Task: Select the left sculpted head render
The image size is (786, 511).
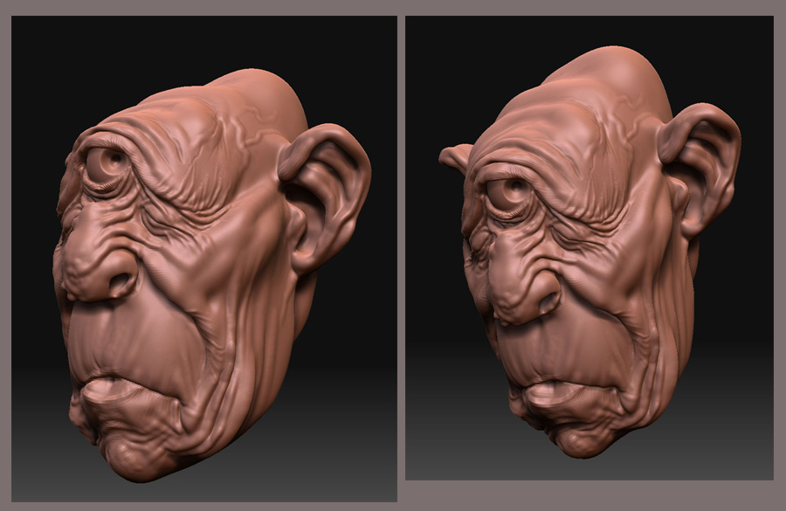Action: point(204,259)
